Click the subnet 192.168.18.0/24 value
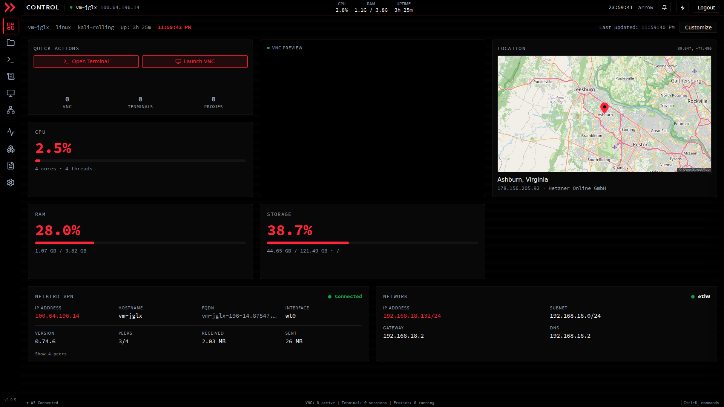 (575, 316)
